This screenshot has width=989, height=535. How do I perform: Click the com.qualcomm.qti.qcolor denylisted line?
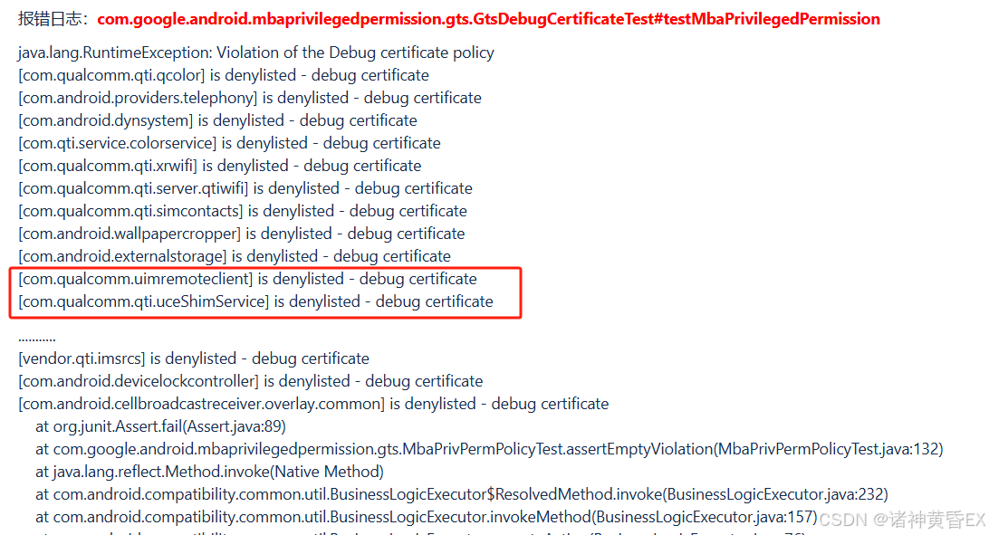[224, 76]
